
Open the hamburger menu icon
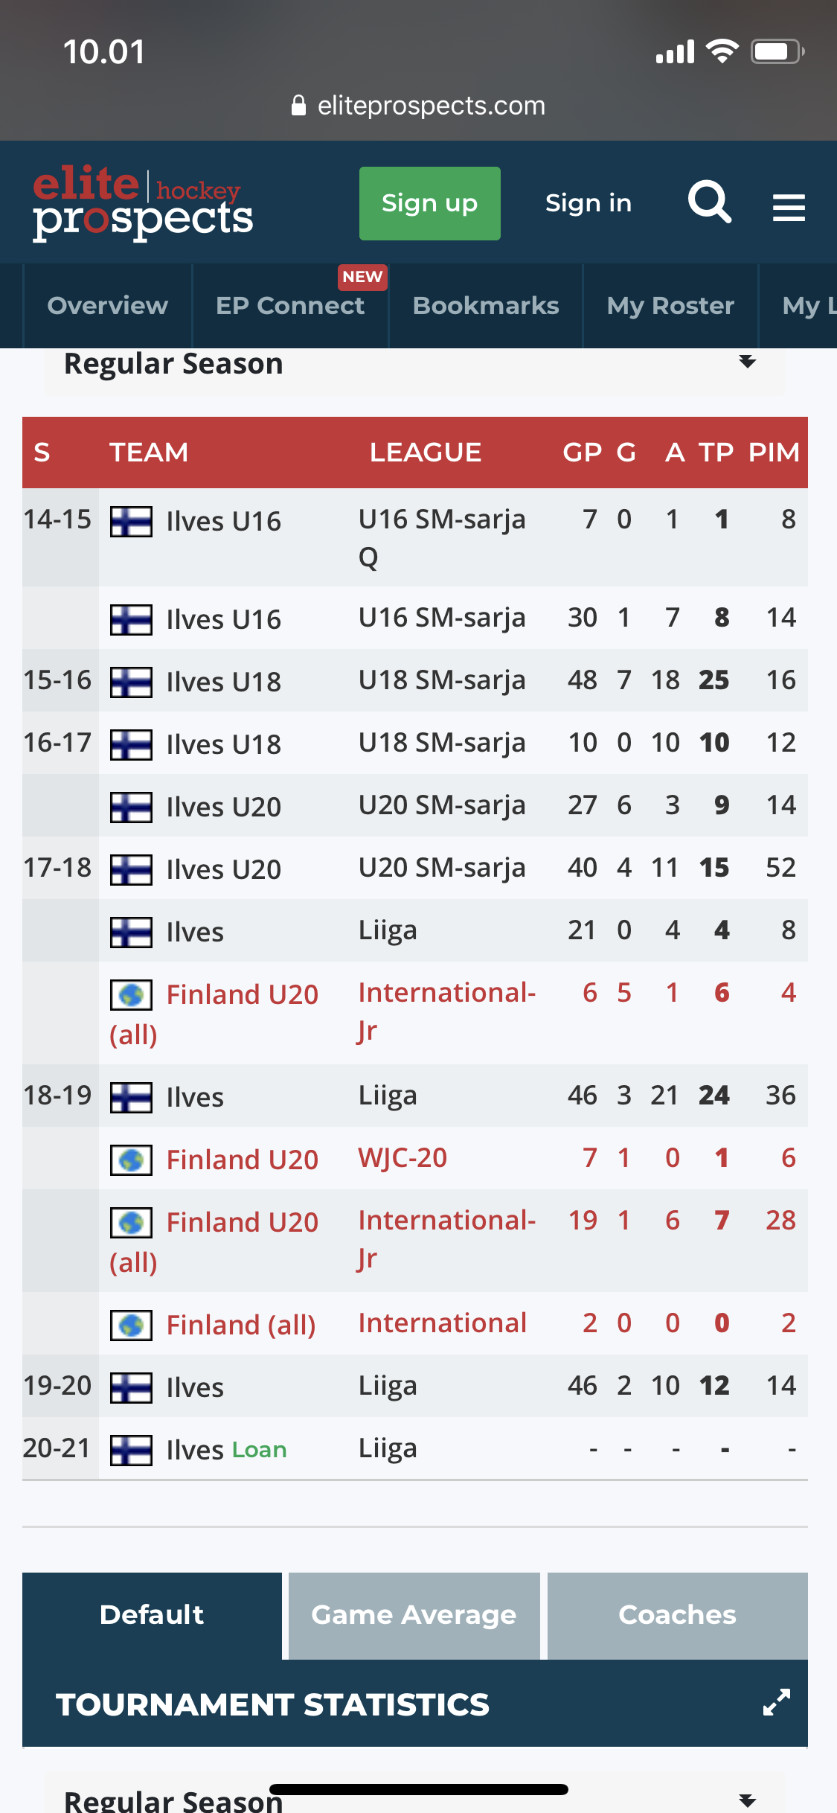[789, 207]
